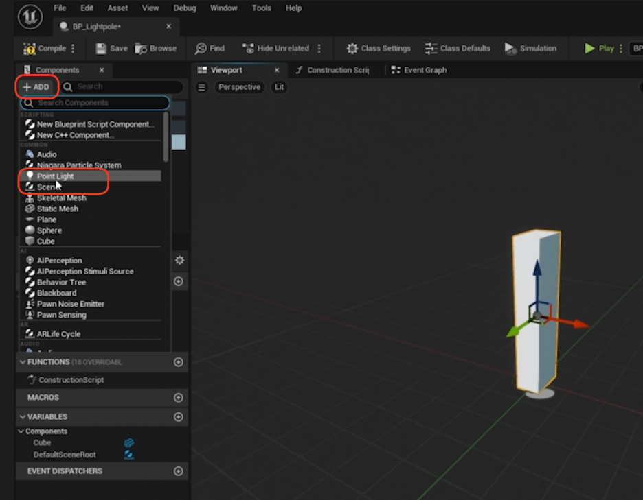Screen dimensions: 643x500
Task: Open the Tools menu
Action: point(262,8)
